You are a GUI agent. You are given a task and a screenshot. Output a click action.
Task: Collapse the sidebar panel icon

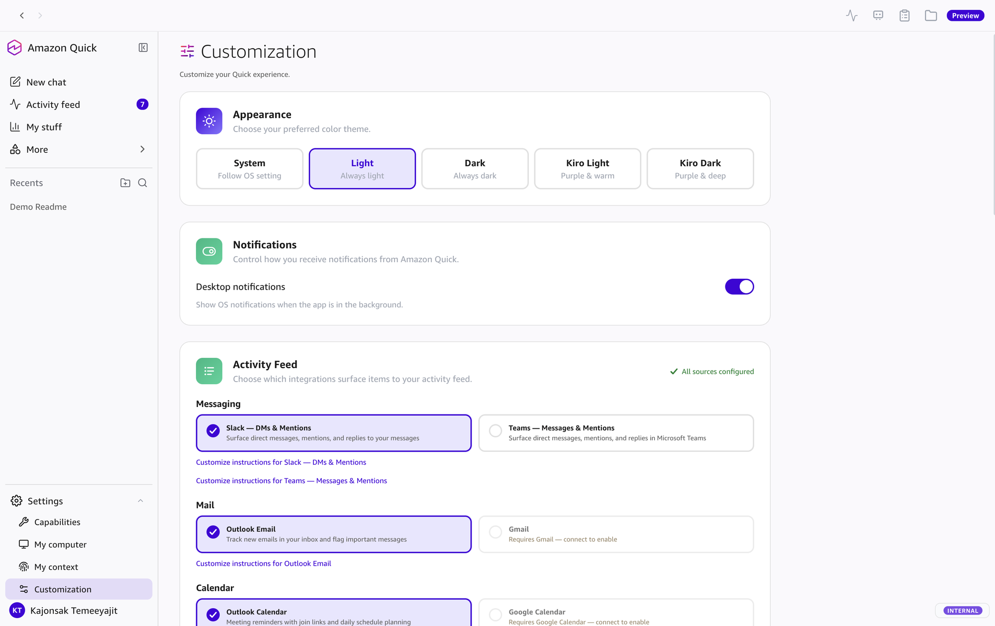(x=143, y=48)
